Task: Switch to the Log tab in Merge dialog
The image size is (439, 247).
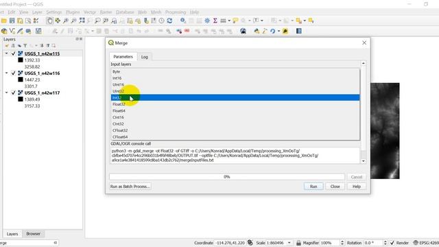Action: pyautogui.click(x=145, y=57)
